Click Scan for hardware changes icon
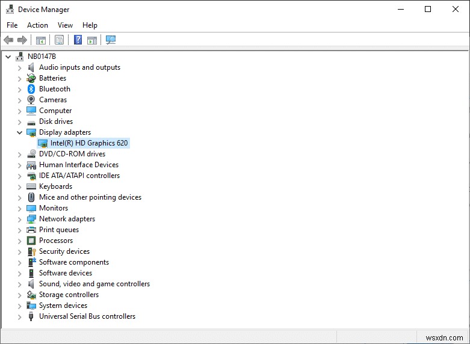The width and height of the screenshot is (470, 344). [x=111, y=40]
